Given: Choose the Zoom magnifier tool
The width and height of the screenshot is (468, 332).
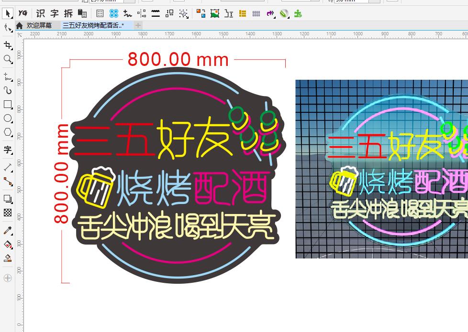Looking at the screenshot, I should click(x=8, y=59).
